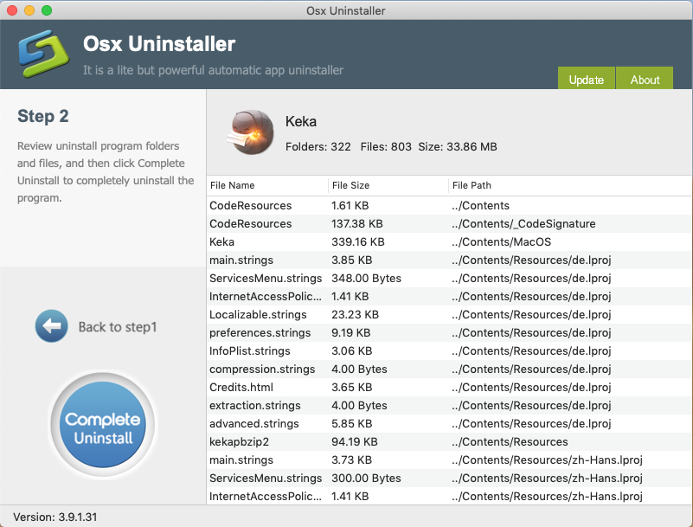Sort by File Name column header
693x527 pixels.
[x=266, y=185]
